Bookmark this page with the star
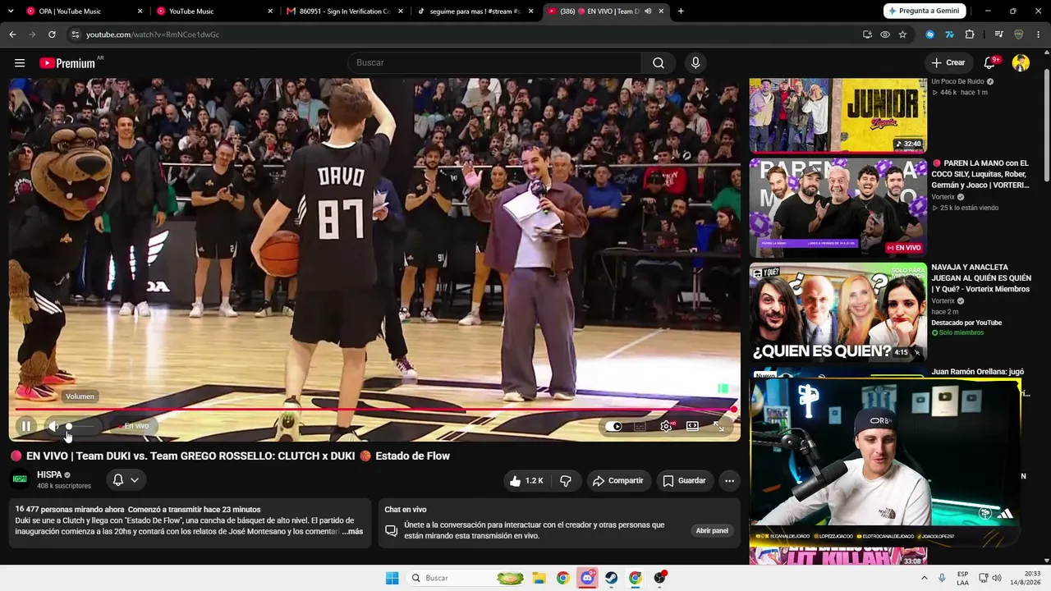This screenshot has height=591, width=1051. click(x=902, y=34)
